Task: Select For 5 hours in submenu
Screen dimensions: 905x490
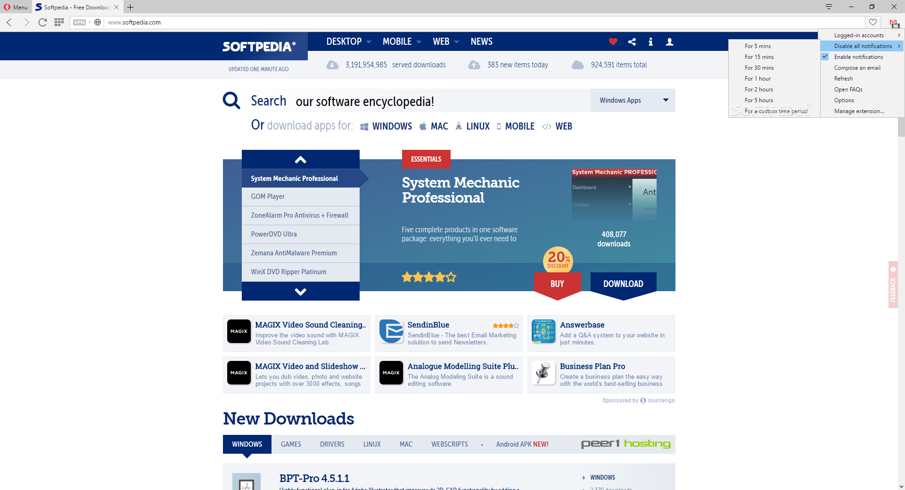Action: (774, 100)
